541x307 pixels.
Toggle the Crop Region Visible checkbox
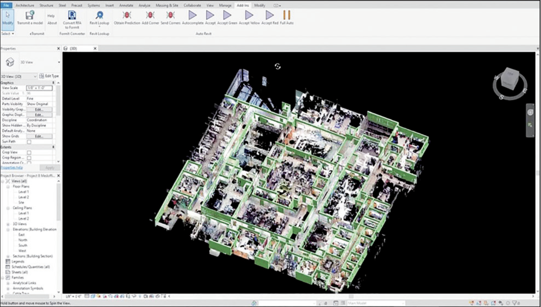29,158
